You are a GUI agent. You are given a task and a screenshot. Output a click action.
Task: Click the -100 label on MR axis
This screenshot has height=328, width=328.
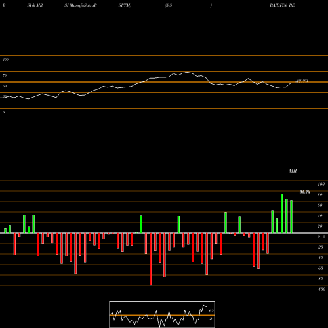click(x=321, y=289)
